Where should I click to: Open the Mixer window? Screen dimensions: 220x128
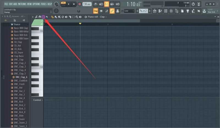(171, 11)
